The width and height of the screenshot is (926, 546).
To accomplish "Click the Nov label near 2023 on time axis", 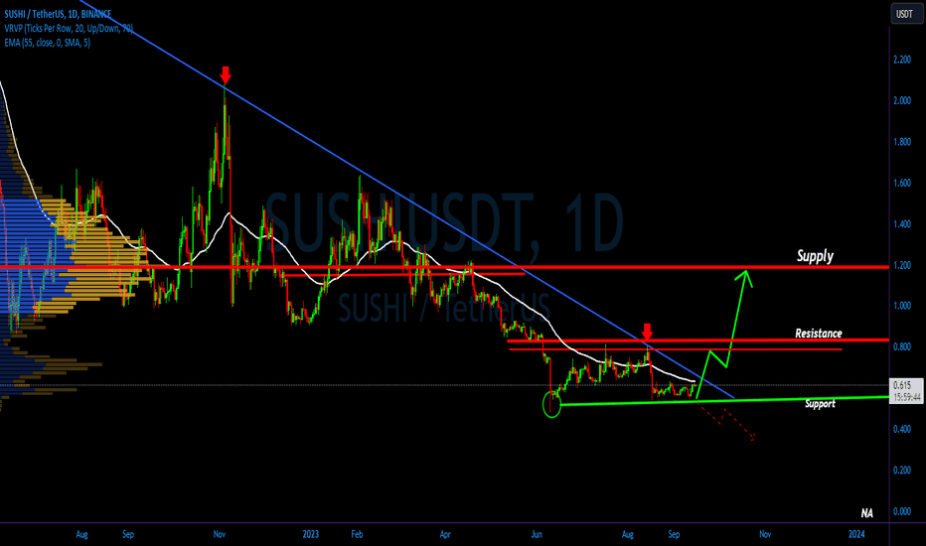I will [220, 534].
